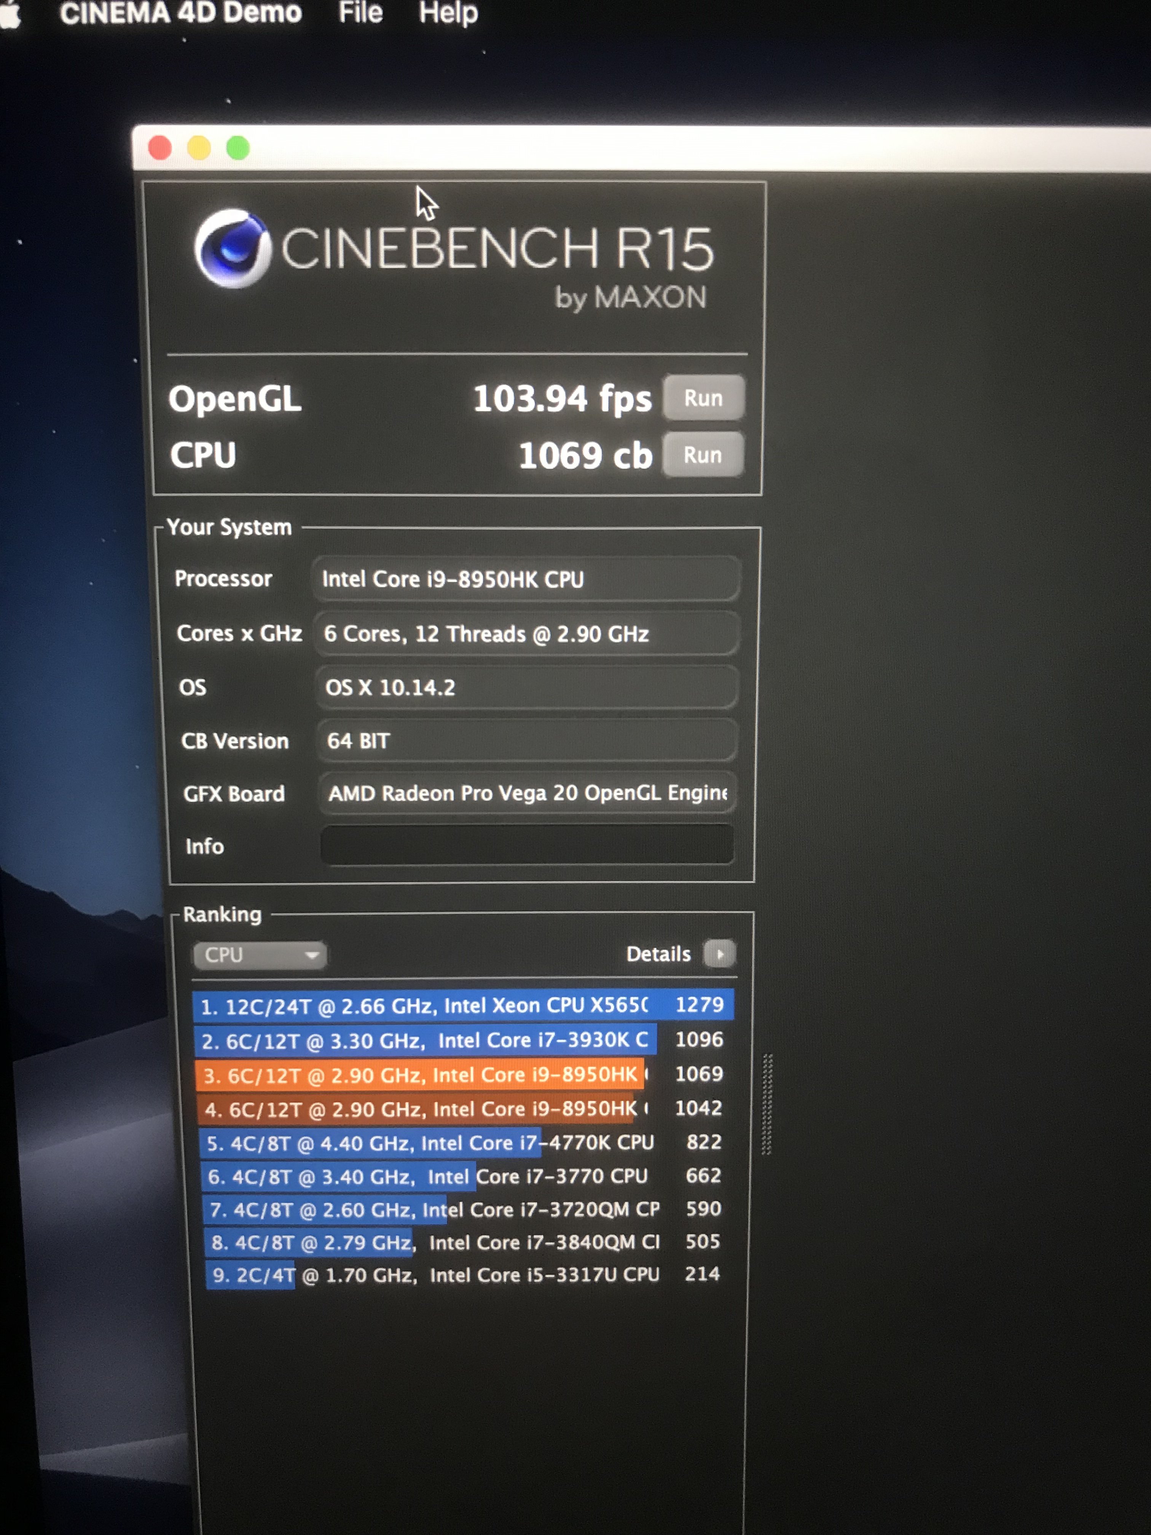Open the Help menu
Viewport: 1151px width, 1535px height.
pyautogui.click(x=448, y=13)
